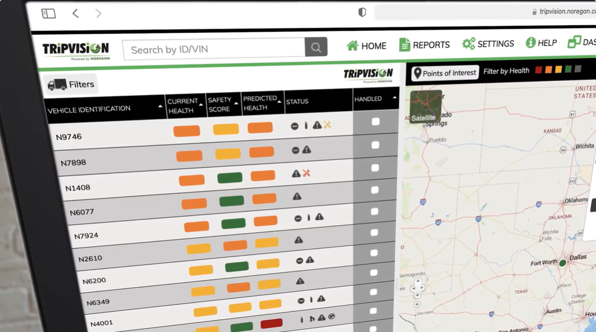
Task: Sort by Safety Score column arrow
Action: (x=236, y=103)
